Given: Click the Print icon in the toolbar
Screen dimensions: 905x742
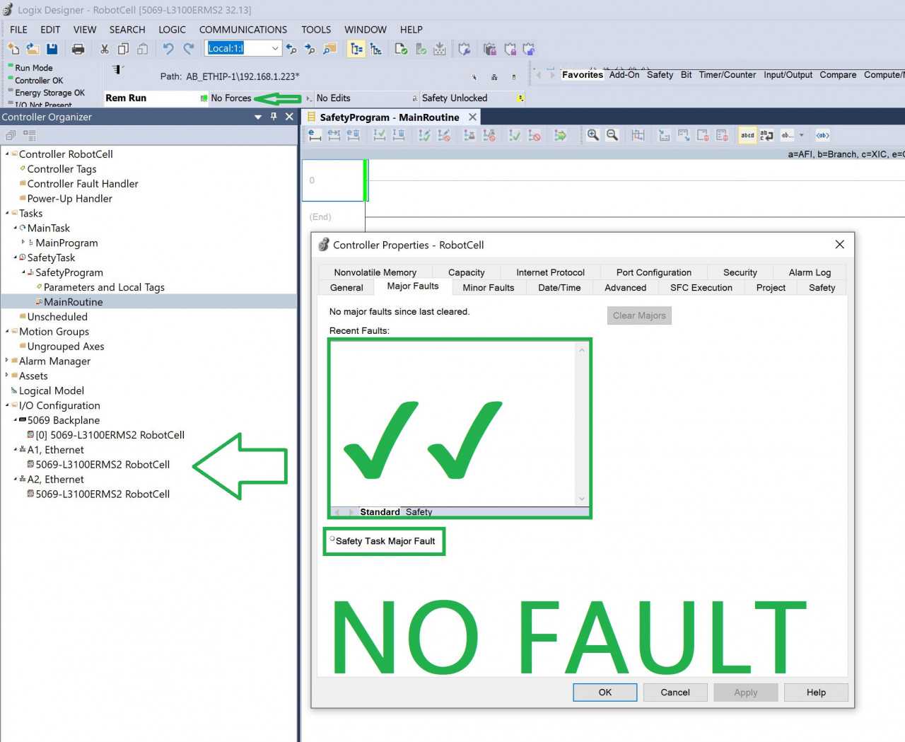Looking at the screenshot, I should [x=78, y=49].
